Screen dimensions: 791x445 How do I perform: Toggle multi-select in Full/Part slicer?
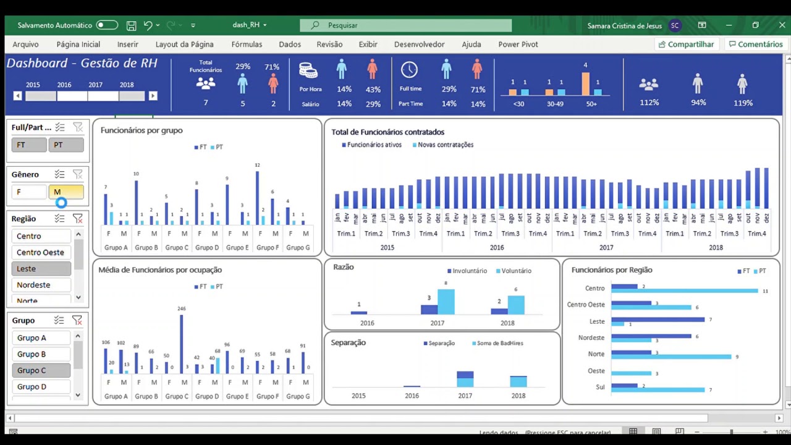coord(60,127)
